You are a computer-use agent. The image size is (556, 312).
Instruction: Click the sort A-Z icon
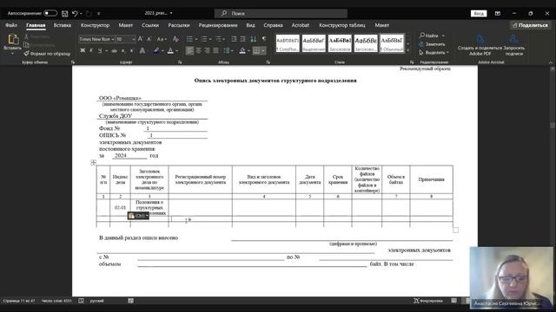point(253,39)
